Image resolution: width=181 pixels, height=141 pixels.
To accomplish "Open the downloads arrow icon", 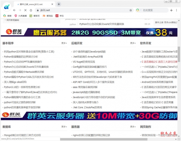I will point(171,10).
